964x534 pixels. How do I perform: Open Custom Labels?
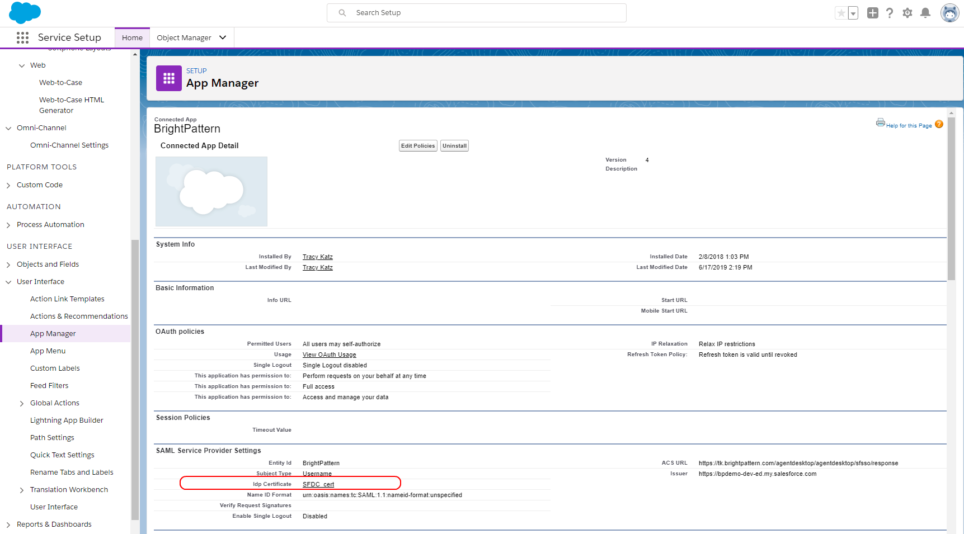coord(55,368)
